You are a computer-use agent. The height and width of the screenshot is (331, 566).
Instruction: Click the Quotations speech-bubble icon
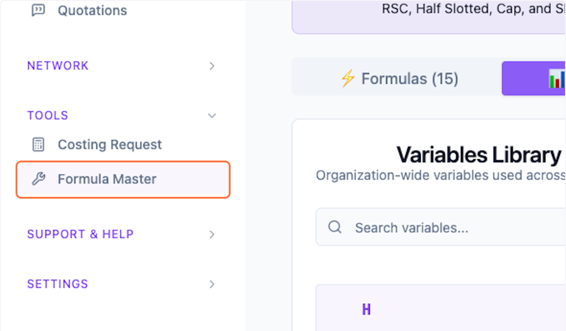[38, 10]
